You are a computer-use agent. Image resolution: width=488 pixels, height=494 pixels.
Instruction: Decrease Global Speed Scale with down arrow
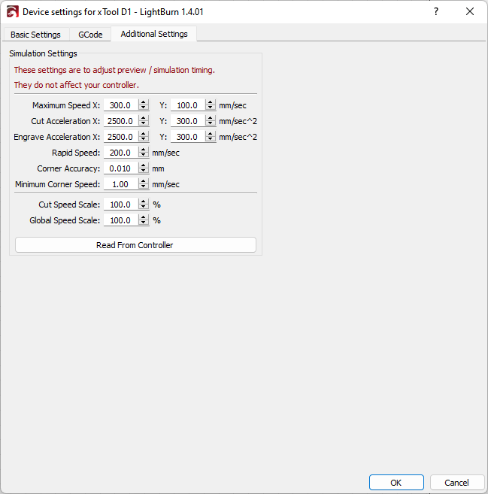tap(144, 223)
